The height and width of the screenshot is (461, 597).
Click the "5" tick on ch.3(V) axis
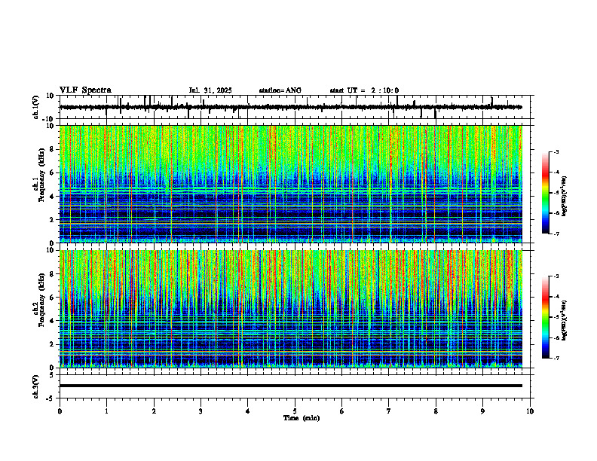(x=52, y=375)
